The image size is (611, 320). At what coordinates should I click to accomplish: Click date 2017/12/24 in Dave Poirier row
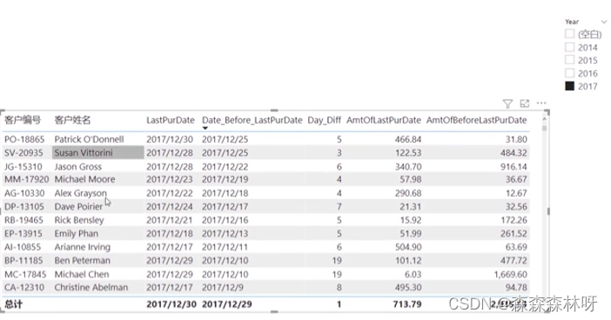(x=170, y=206)
